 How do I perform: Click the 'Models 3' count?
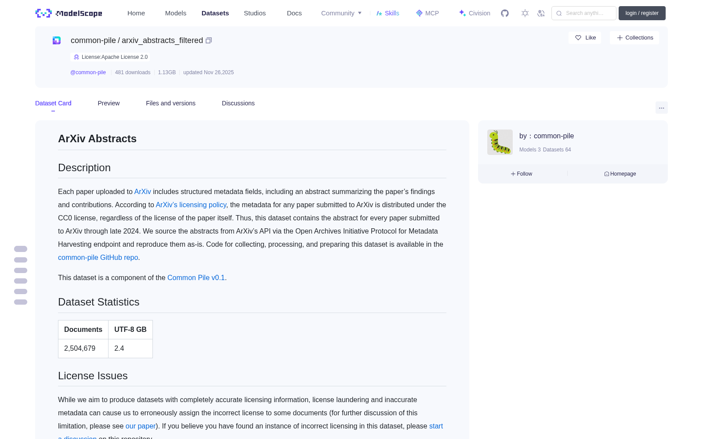point(530,150)
